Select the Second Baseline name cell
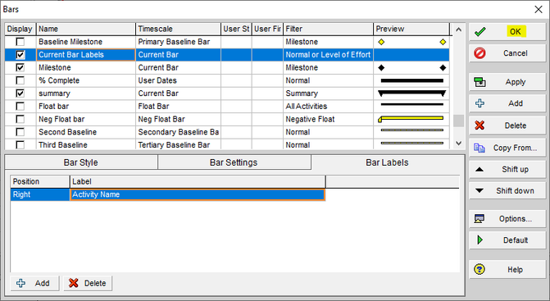The height and width of the screenshot is (301, 550). click(x=86, y=132)
